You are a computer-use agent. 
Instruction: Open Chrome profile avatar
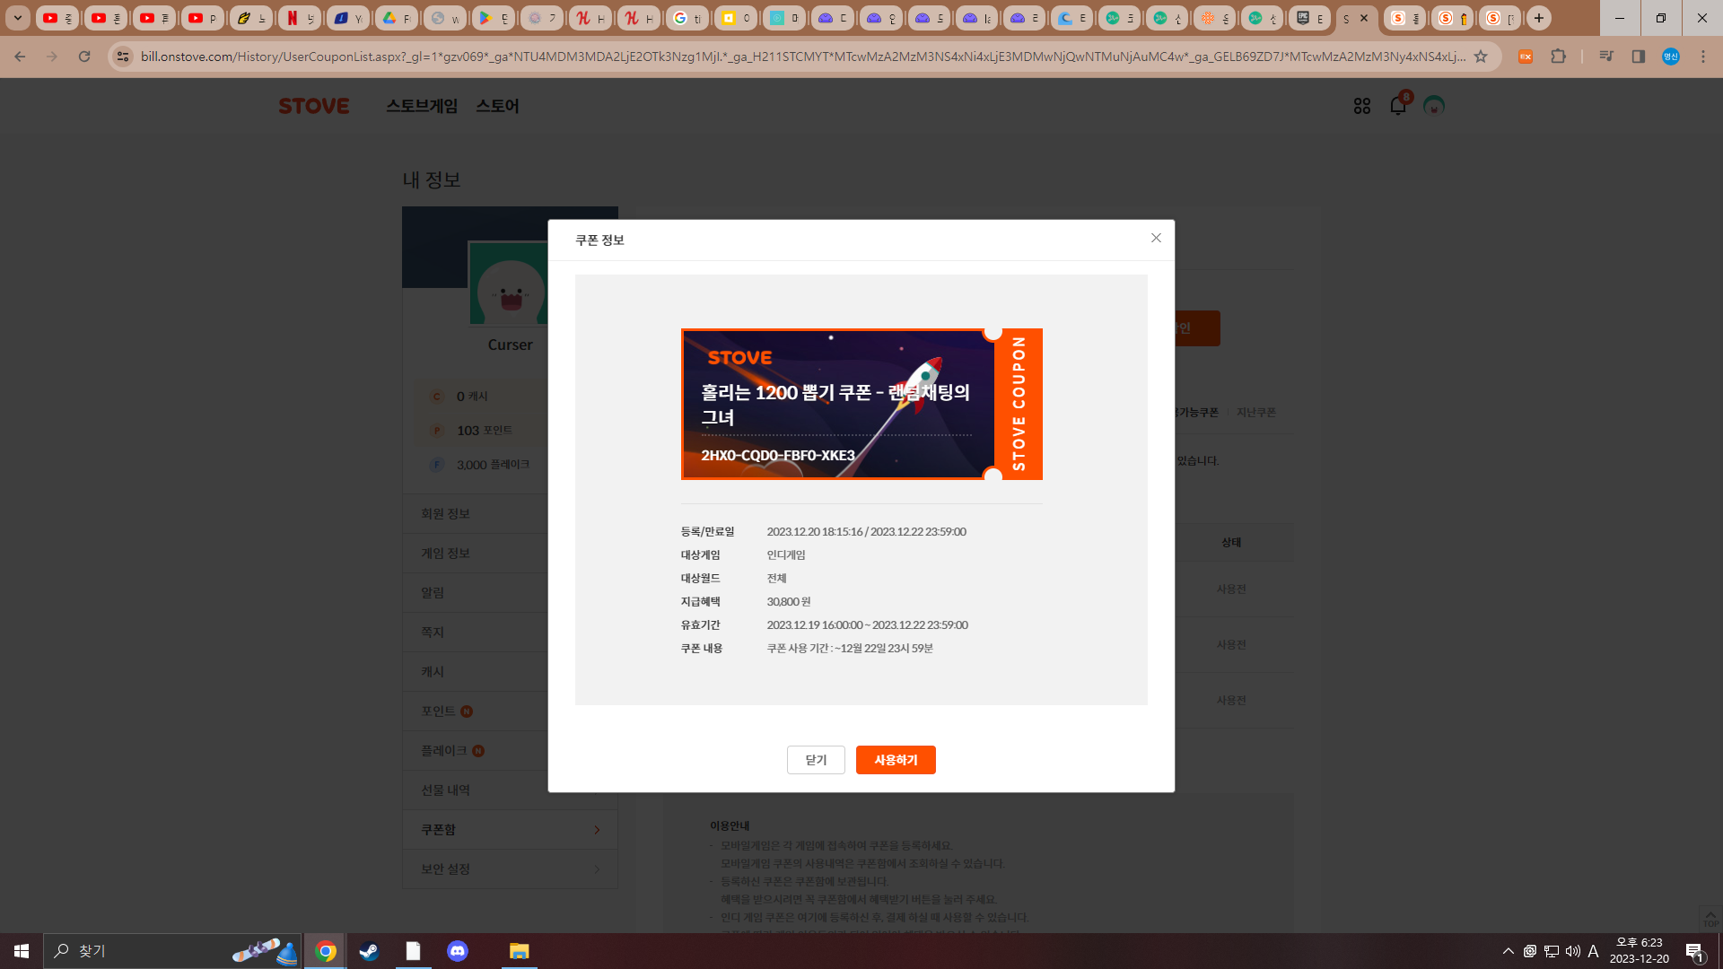1670,57
